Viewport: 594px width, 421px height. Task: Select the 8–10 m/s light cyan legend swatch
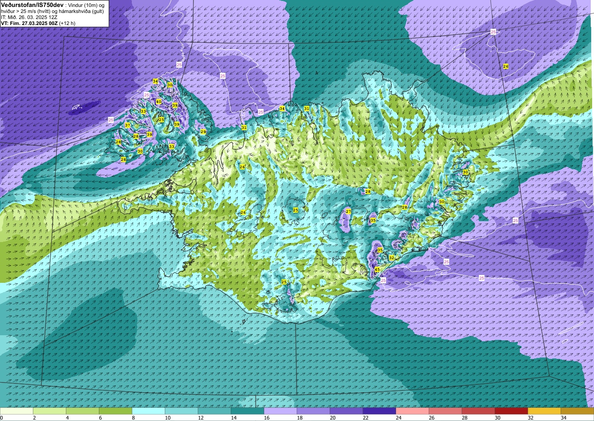148,411
